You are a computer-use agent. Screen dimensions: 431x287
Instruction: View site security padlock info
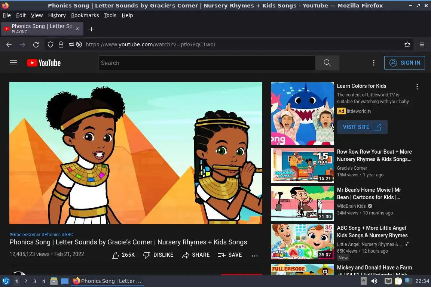pyautogui.click(x=61, y=44)
